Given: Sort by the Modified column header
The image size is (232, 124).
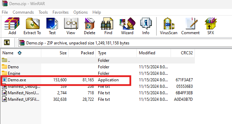Looking at the screenshot, I should click(x=154, y=53).
